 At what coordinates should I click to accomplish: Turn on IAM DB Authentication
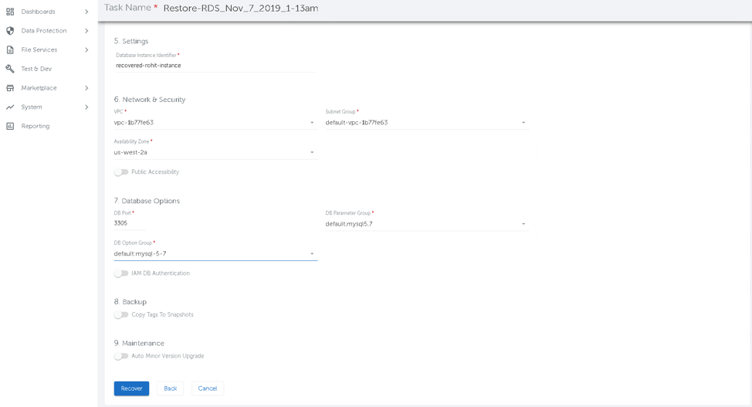(x=121, y=273)
